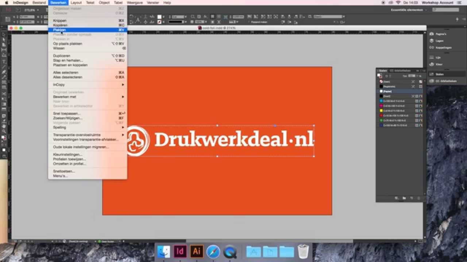Viewport: 467px width, 262px height.
Task: Expand the Spelling submenu
Action: point(88,127)
